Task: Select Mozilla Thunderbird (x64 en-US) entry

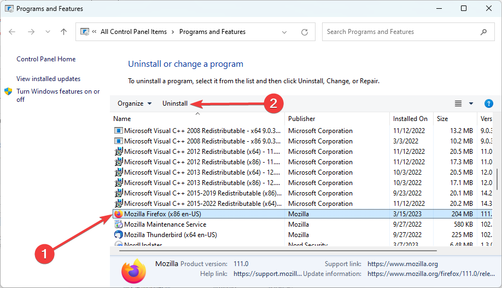Action: pyautogui.click(x=302, y=235)
